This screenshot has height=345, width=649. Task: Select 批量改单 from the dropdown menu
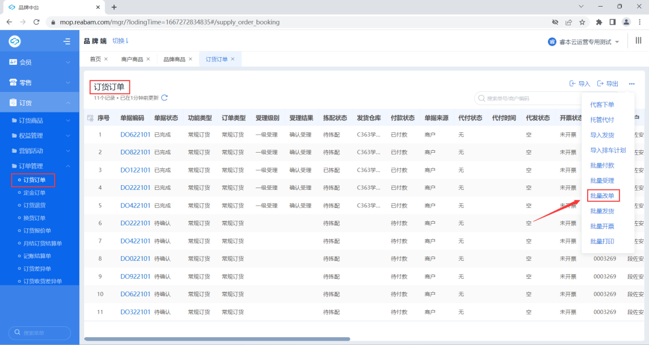click(x=602, y=196)
